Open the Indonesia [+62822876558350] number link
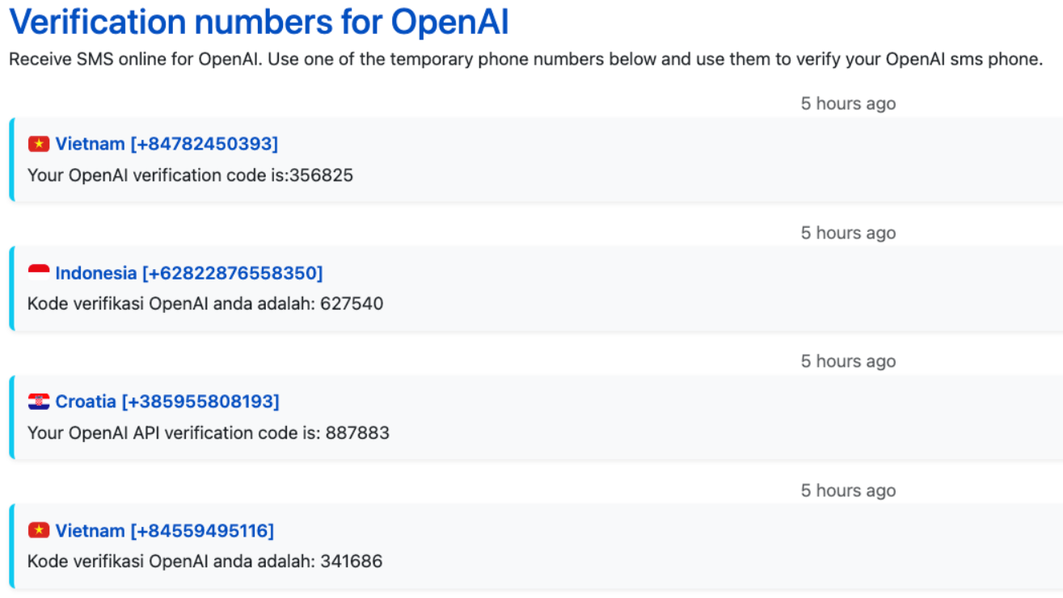Viewport: 1063px width, 598px height. click(x=189, y=273)
